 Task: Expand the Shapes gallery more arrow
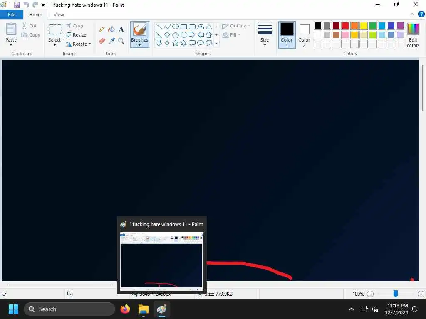(x=216, y=43)
